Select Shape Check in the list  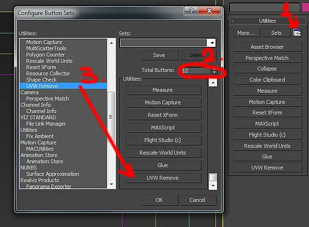coord(41,80)
